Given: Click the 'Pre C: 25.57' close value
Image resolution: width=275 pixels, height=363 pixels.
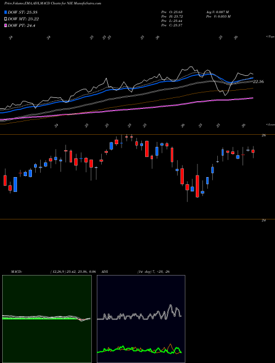Looking at the screenshot, I should [173, 25].
